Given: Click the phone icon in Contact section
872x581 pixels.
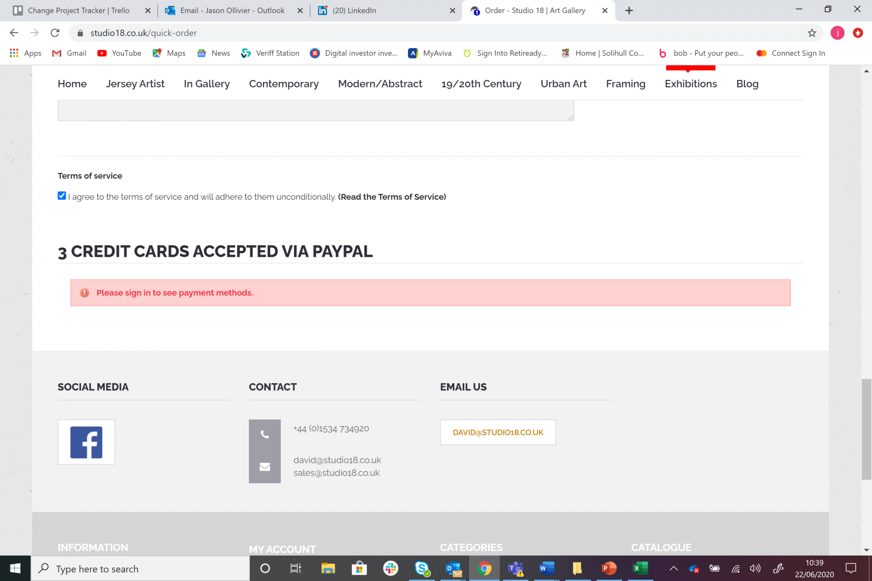Looking at the screenshot, I should pos(265,434).
